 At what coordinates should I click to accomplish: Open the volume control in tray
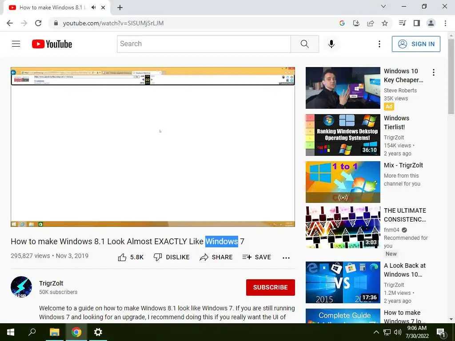point(398,332)
